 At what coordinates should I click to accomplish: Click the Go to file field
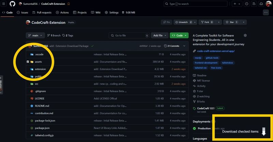click(129, 35)
